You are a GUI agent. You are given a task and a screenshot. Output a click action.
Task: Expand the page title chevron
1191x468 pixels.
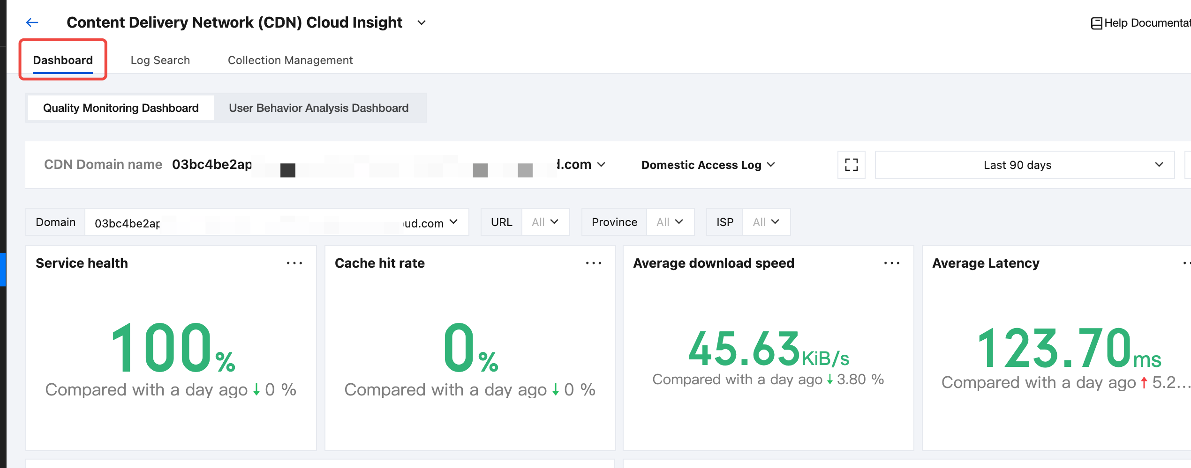[x=422, y=23]
